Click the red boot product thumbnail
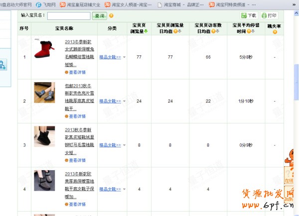 (44, 49)
